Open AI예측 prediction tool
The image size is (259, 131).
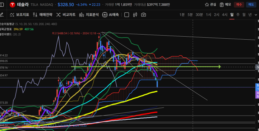pyautogui.click(x=110, y=15)
